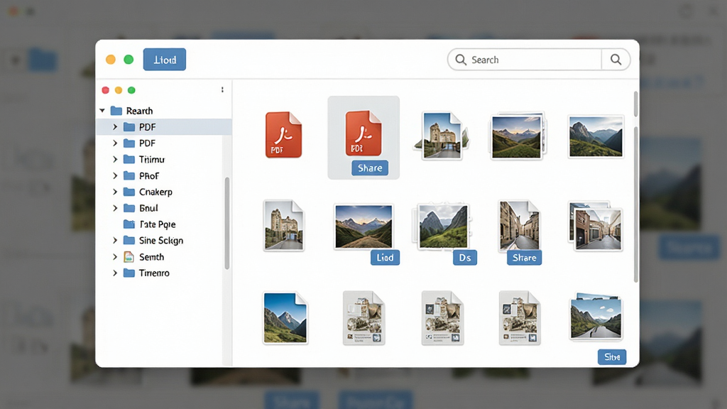Select the Tiimu folder icon
Viewport: 727px width, 409px height.
[129, 160]
